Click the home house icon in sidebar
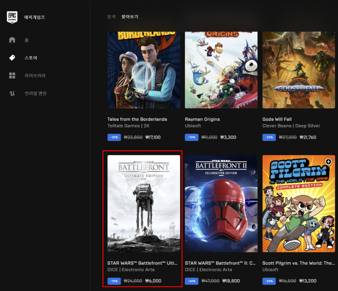The height and width of the screenshot is (291, 338). (x=12, y=40)
